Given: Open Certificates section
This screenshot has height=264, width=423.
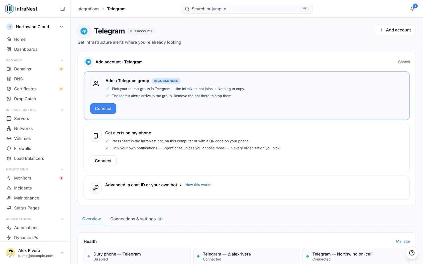Looking at the screenshot, I should point(35,89).
